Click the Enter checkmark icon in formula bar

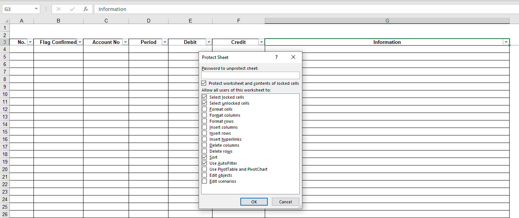coord(72,9)
